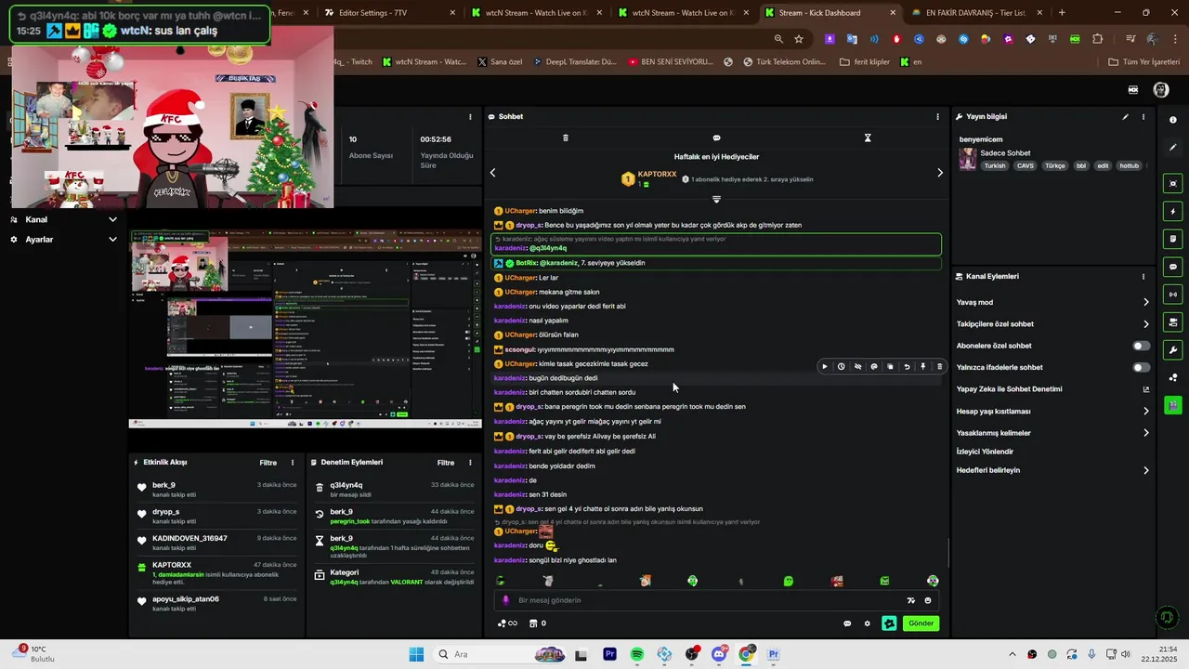Click the info icon in right sidebar
The height and width of the screenshot is (669, 1189).
[1173, 120]
